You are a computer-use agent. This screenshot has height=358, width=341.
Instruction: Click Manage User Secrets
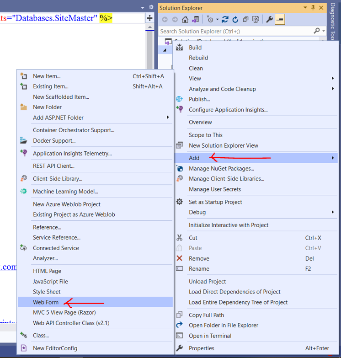[256, 189]
